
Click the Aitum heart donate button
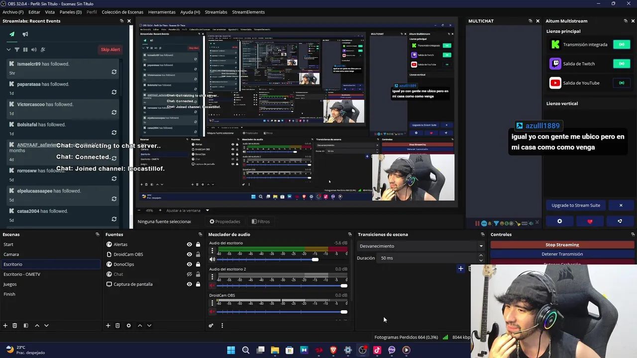(x=590, y=221)
